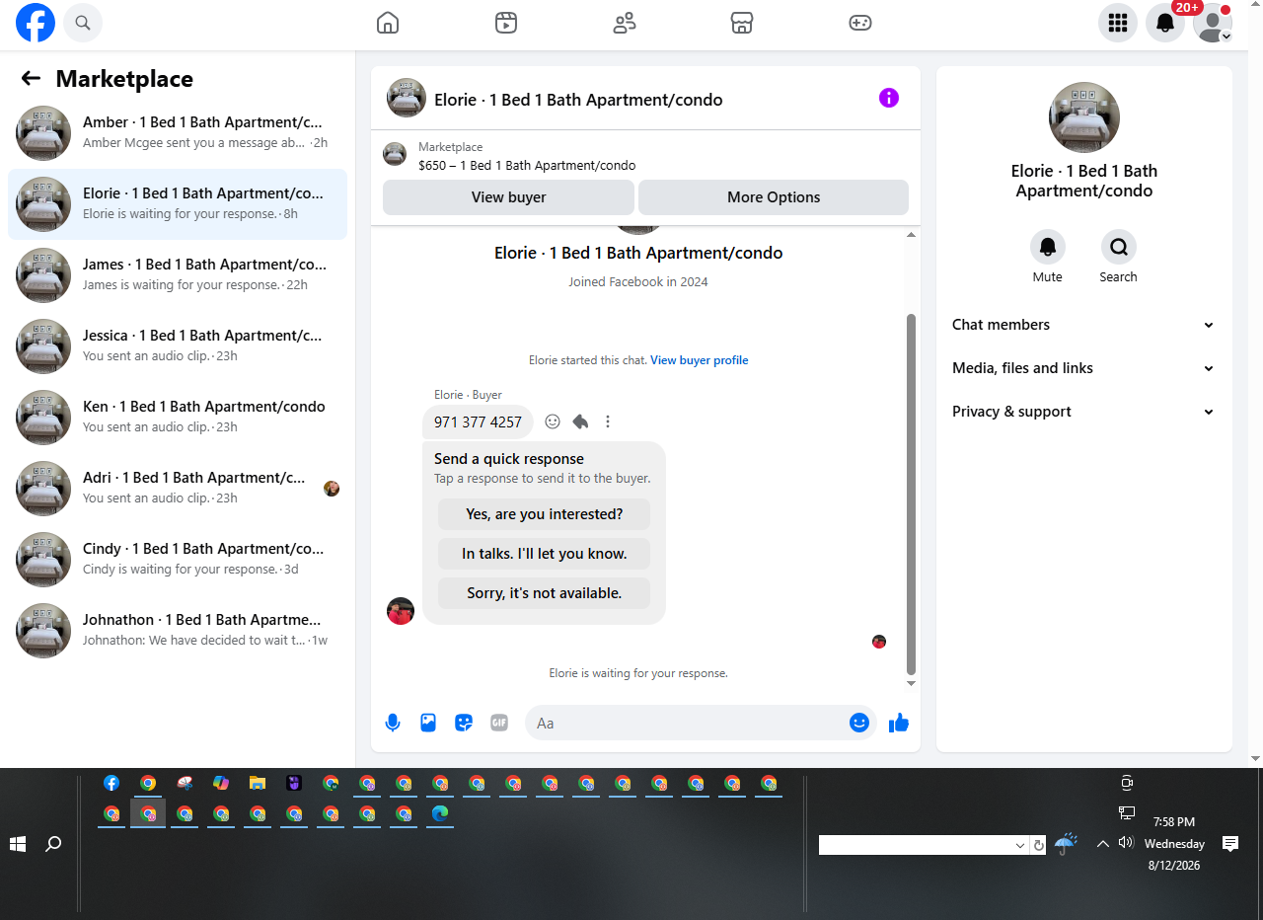Expand the Media, files and links section
The height and width of the screenshot is (920, 1263).
[x=1084, y=368]
